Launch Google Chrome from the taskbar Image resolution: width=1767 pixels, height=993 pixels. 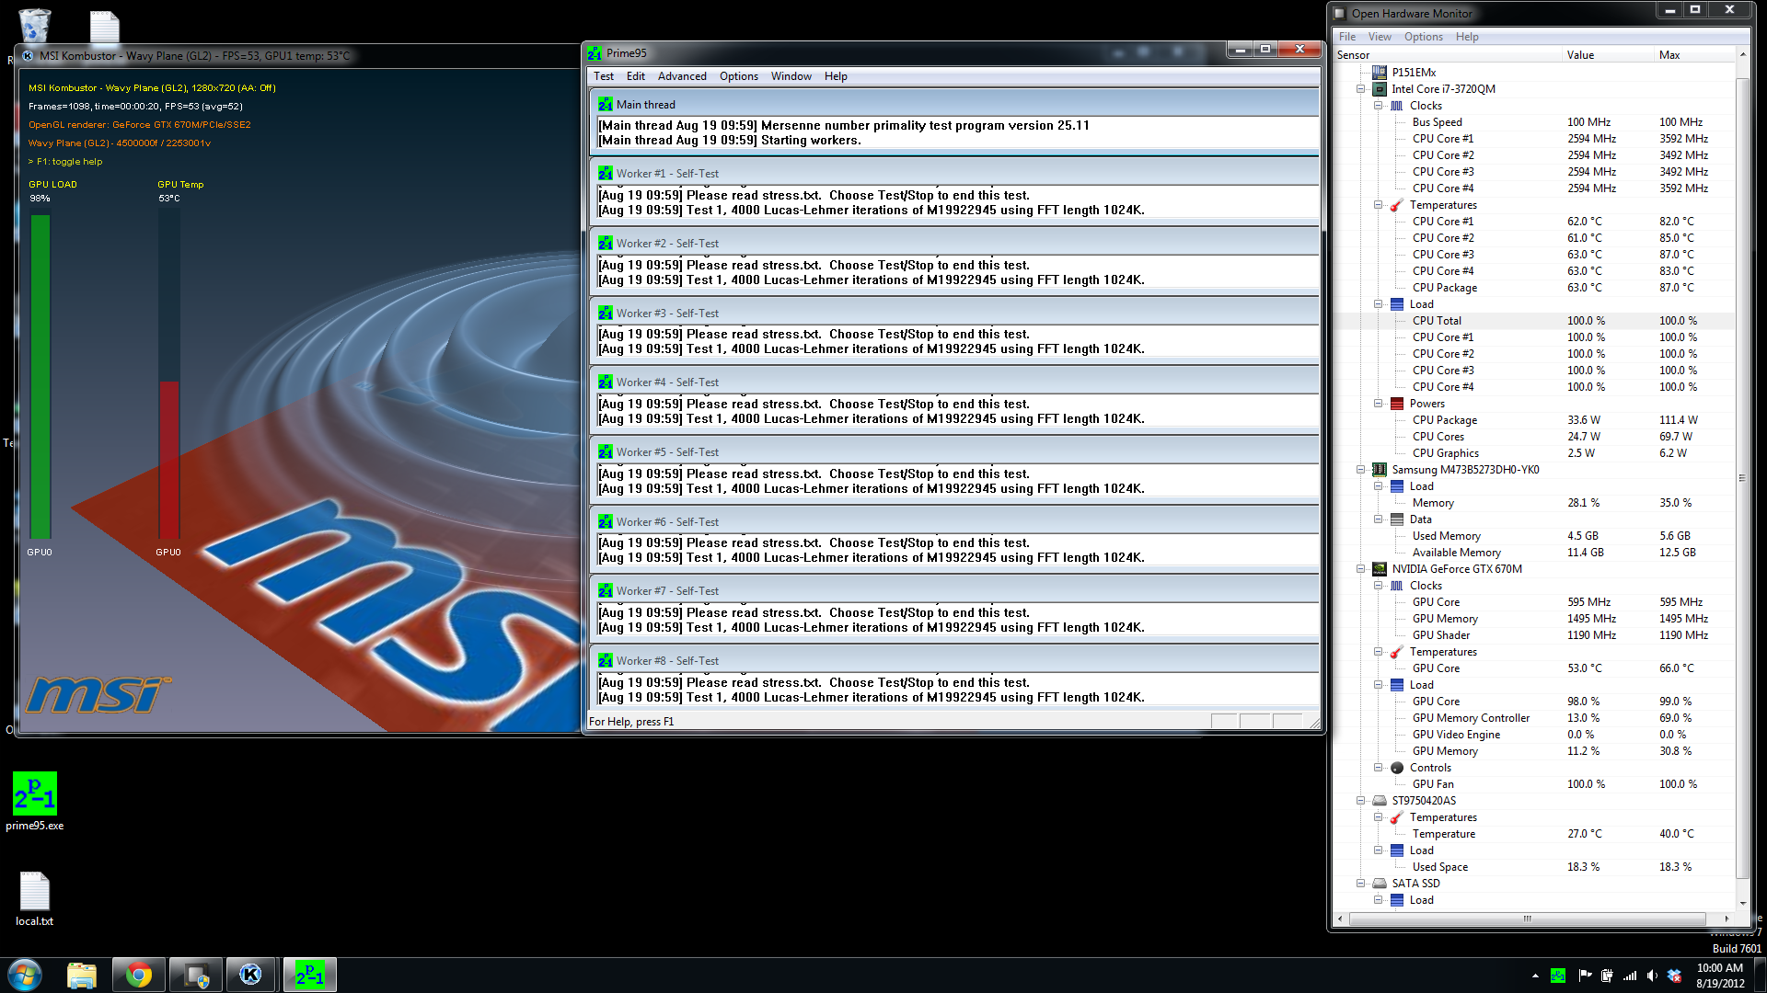coord(139,975)
